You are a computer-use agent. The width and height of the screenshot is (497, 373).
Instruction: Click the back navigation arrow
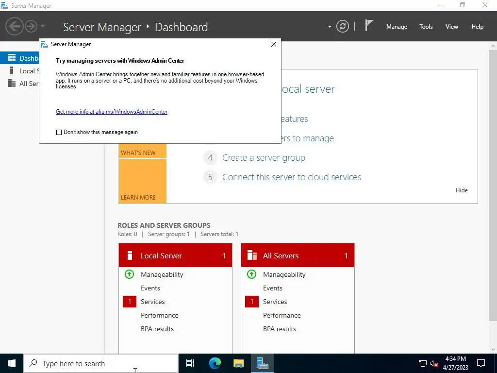point(14,26)
